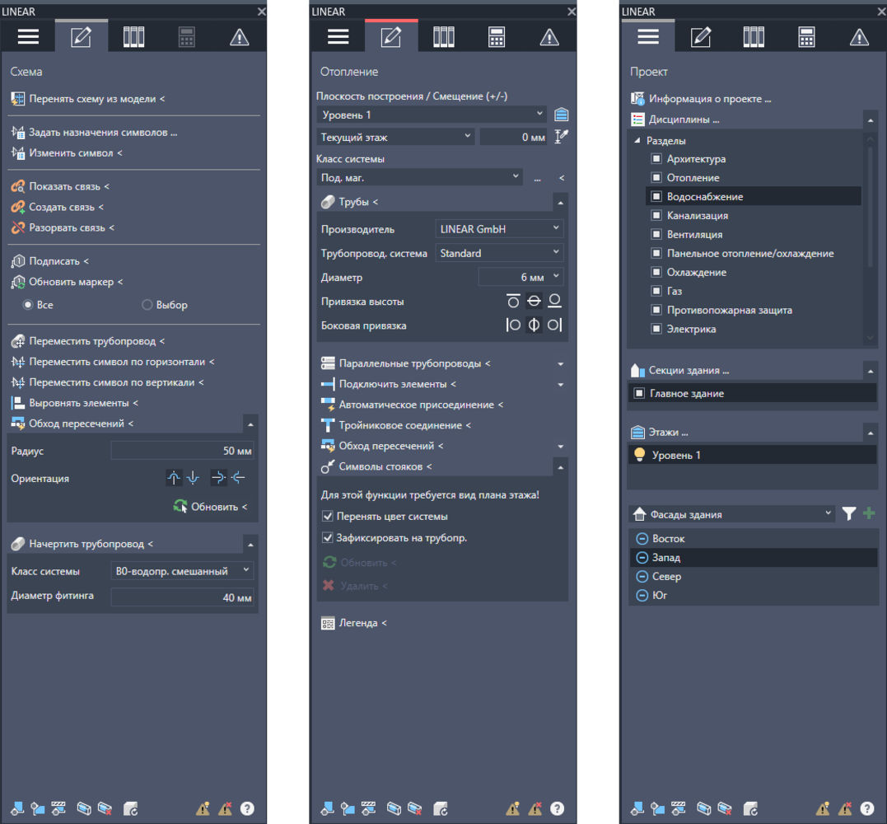Click Разорвать связь icon
Screen dimensions: 887x824
[x=18, y=227]
